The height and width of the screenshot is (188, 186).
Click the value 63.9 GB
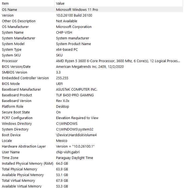click(62, 169)
